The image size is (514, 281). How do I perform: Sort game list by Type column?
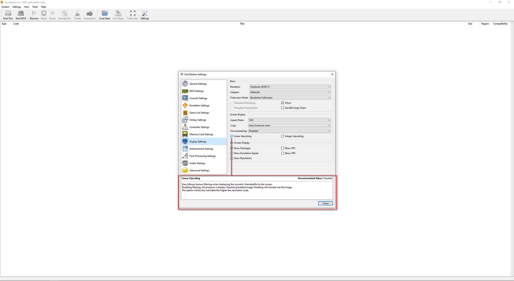coord(4,24)
